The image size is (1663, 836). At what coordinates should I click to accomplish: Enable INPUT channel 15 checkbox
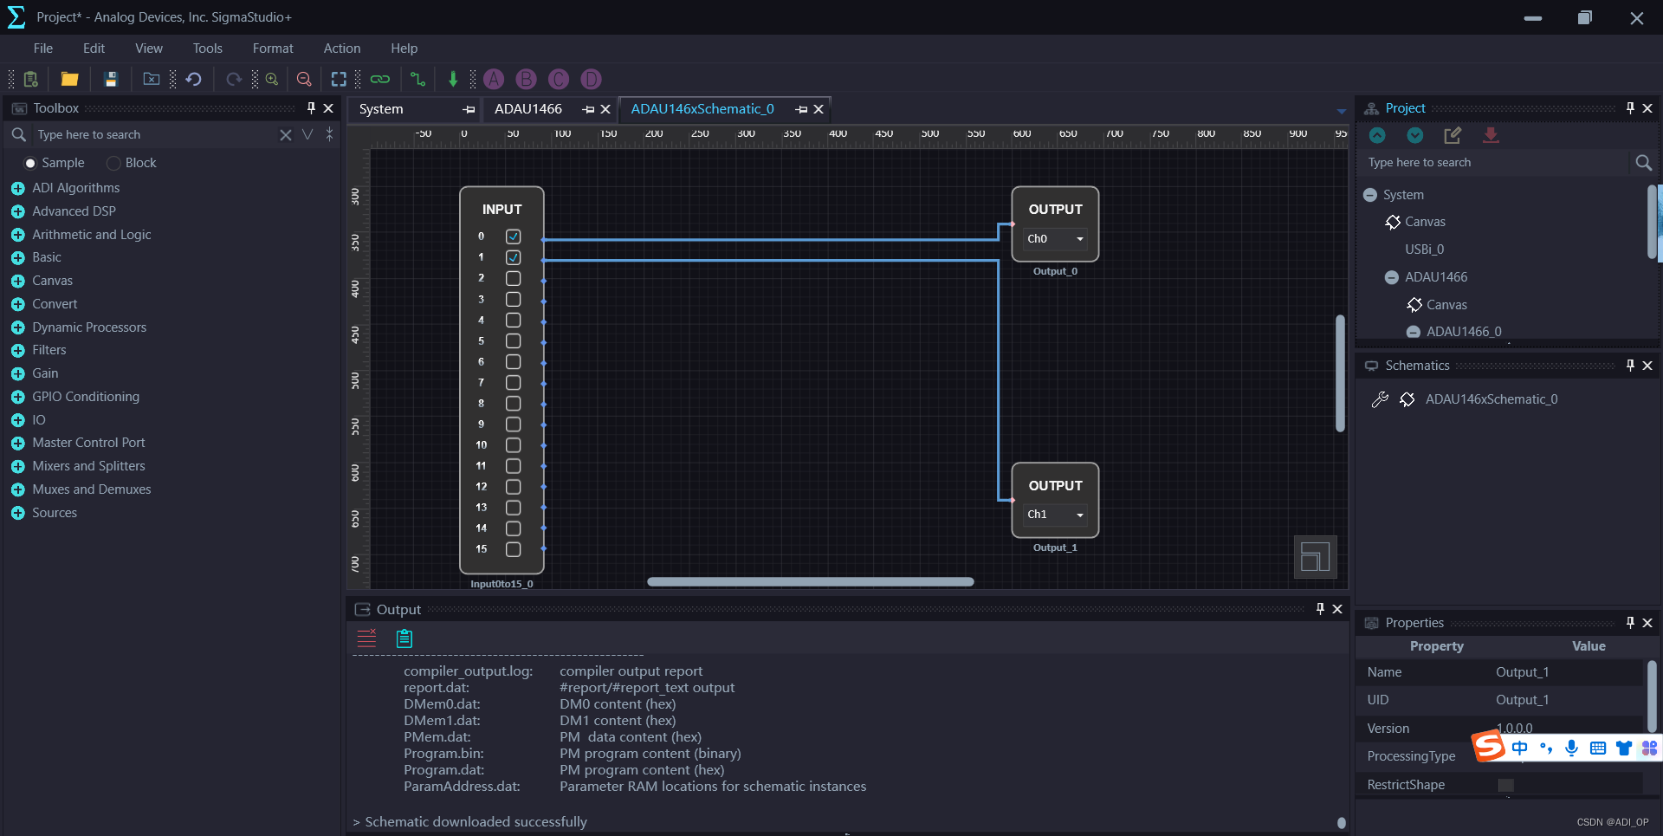(x=514, y=549)
